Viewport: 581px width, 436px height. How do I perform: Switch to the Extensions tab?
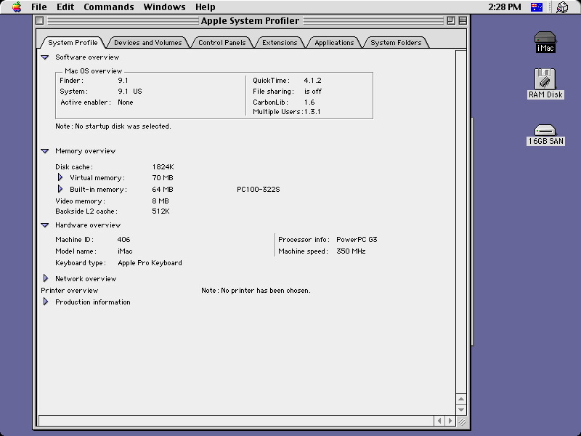point(280,43)
